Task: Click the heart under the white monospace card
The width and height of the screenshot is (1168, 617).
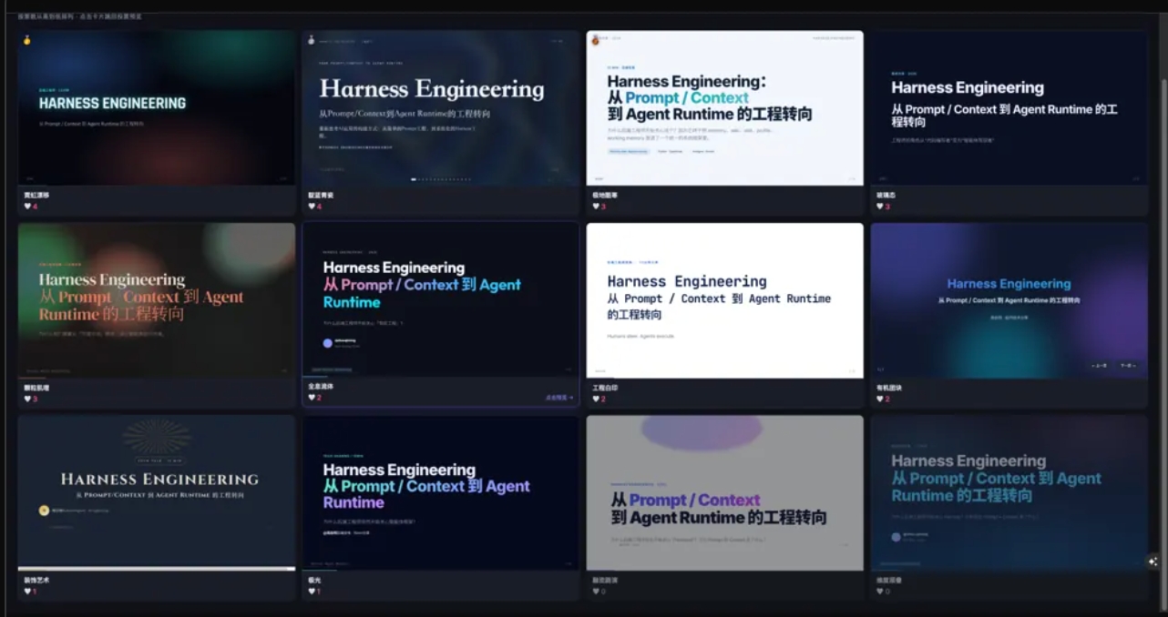Action: pyautogui.click(x=596, y=399)
